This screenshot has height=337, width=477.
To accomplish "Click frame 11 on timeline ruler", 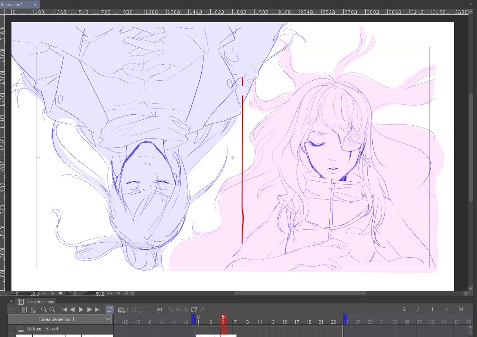I will click(259, 322).
